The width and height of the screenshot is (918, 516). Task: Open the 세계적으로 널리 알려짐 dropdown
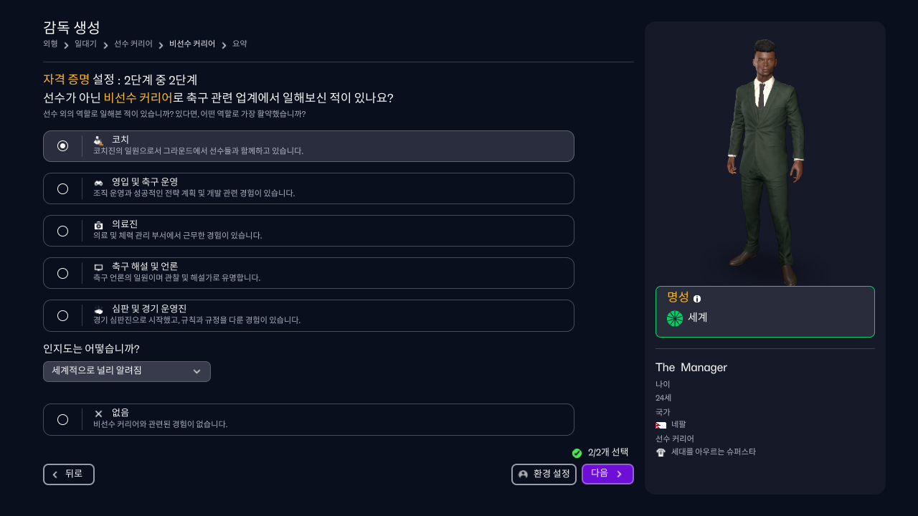(126, 371)
